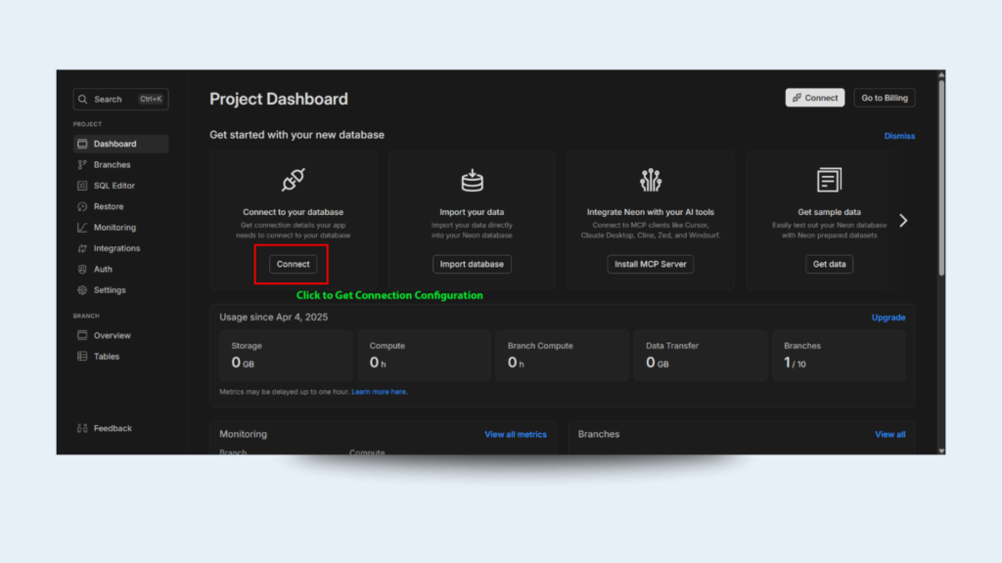Open Integrations from the sidebar
This screenshot has height=563, width=1002.
115,248
